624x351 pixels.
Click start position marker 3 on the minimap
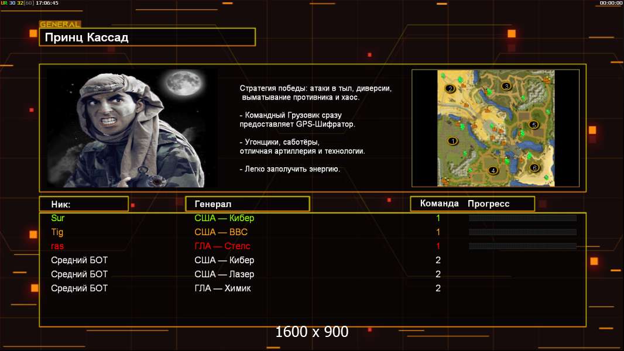pos(506,86)
